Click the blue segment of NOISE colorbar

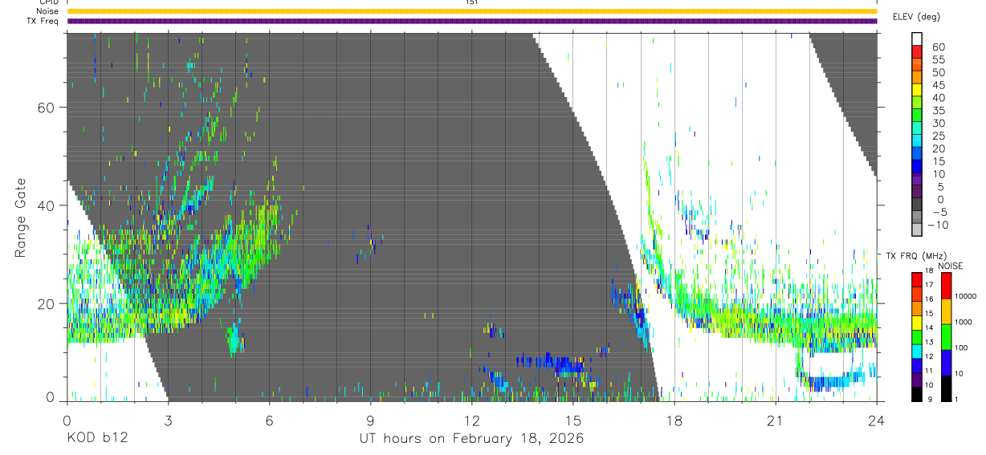pyautogui.click(x=946, y=362)
